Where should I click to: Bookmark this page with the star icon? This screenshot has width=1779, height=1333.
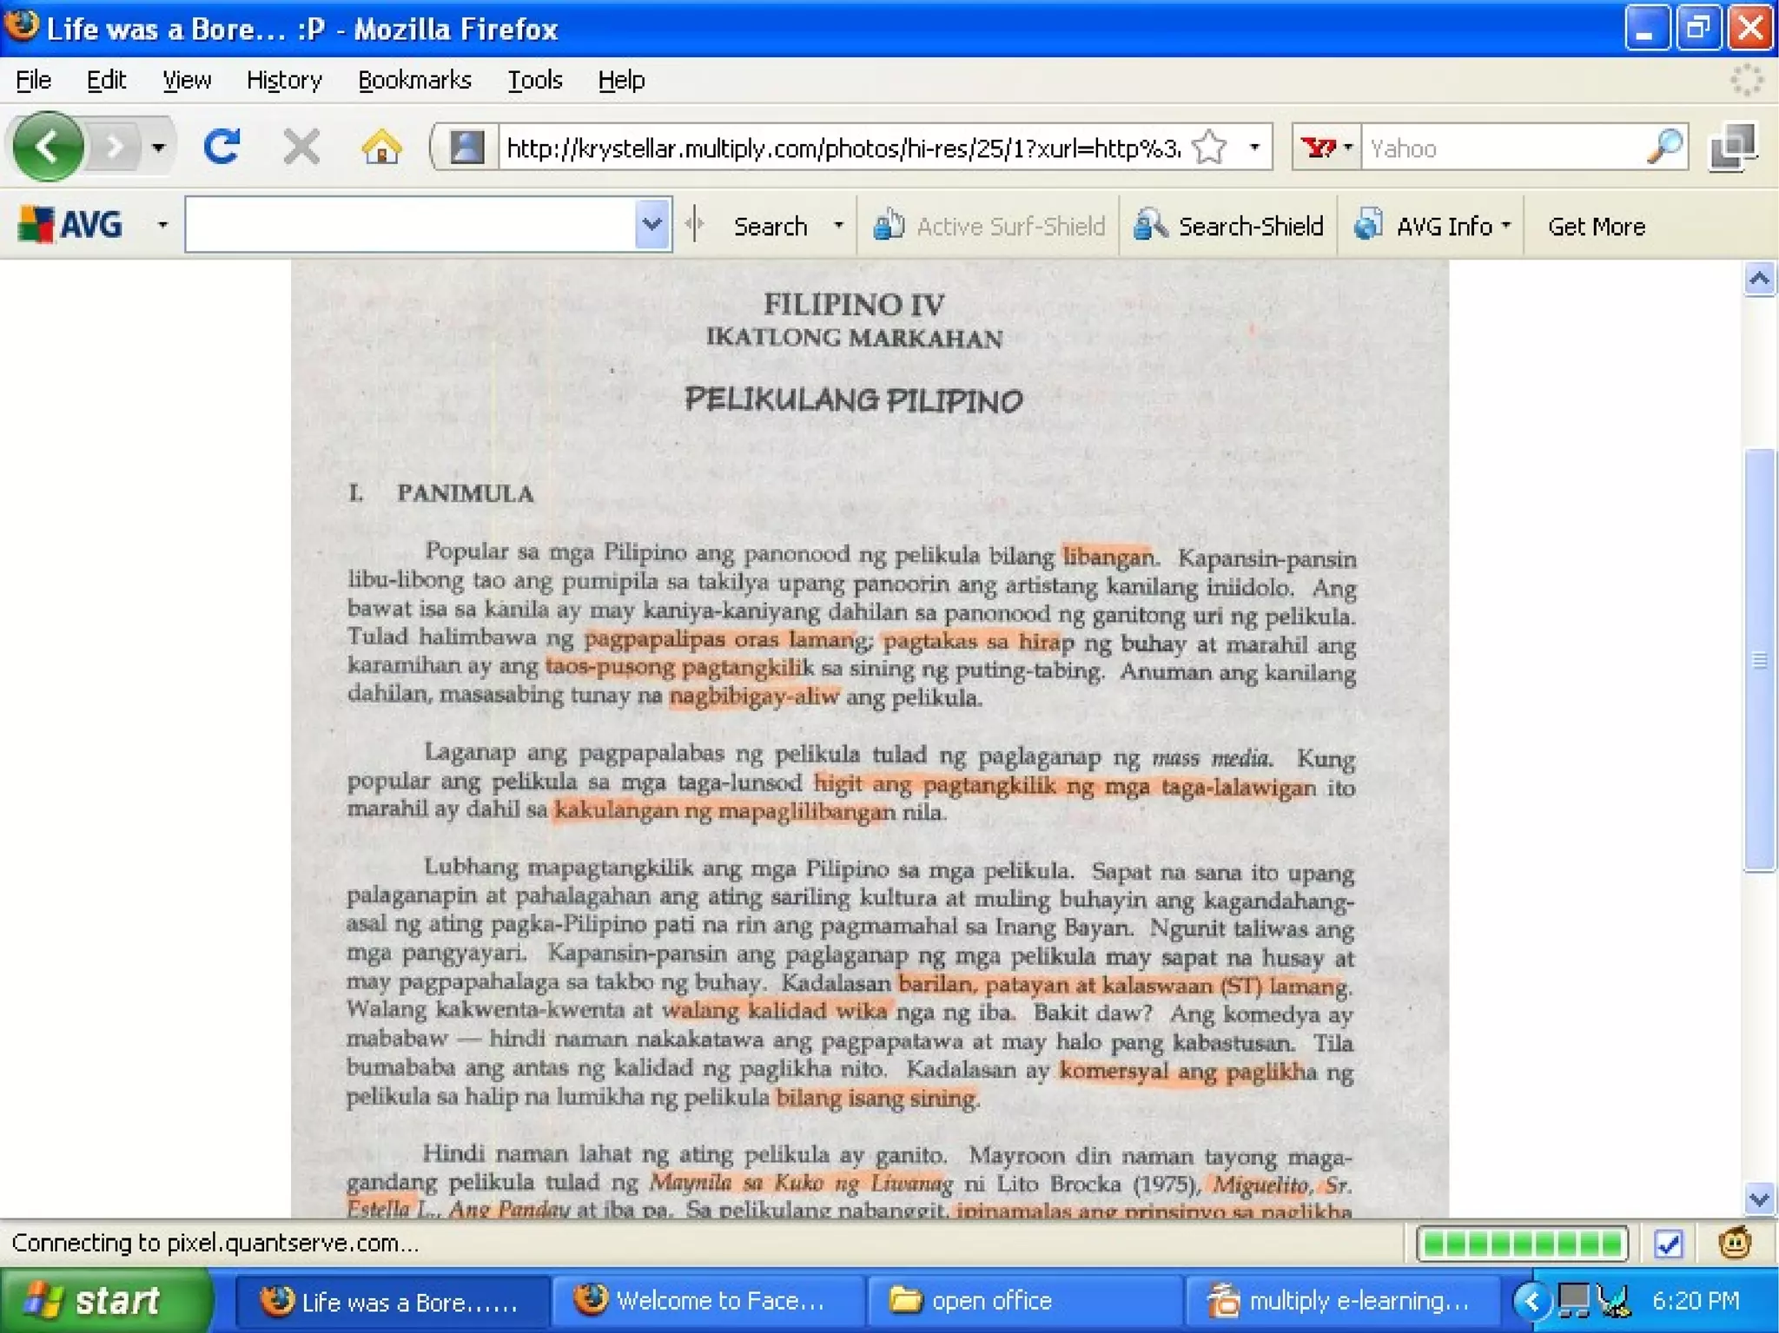click(x=1209, y=148)
